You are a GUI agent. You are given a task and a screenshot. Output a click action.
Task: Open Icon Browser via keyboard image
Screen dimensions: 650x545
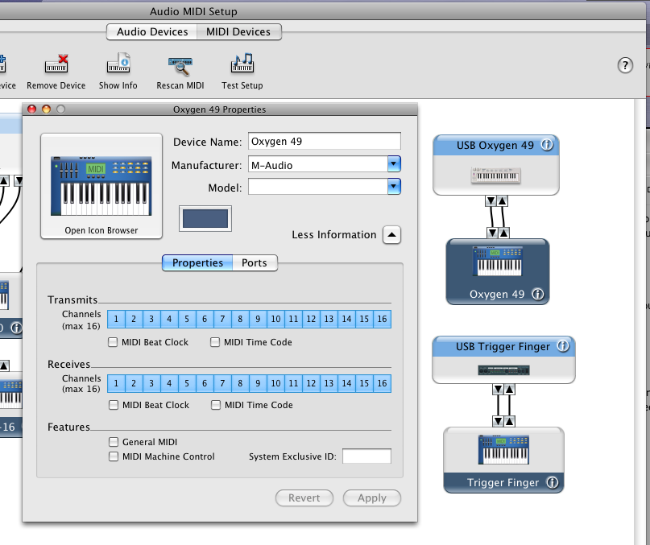(x=101, y=186)
